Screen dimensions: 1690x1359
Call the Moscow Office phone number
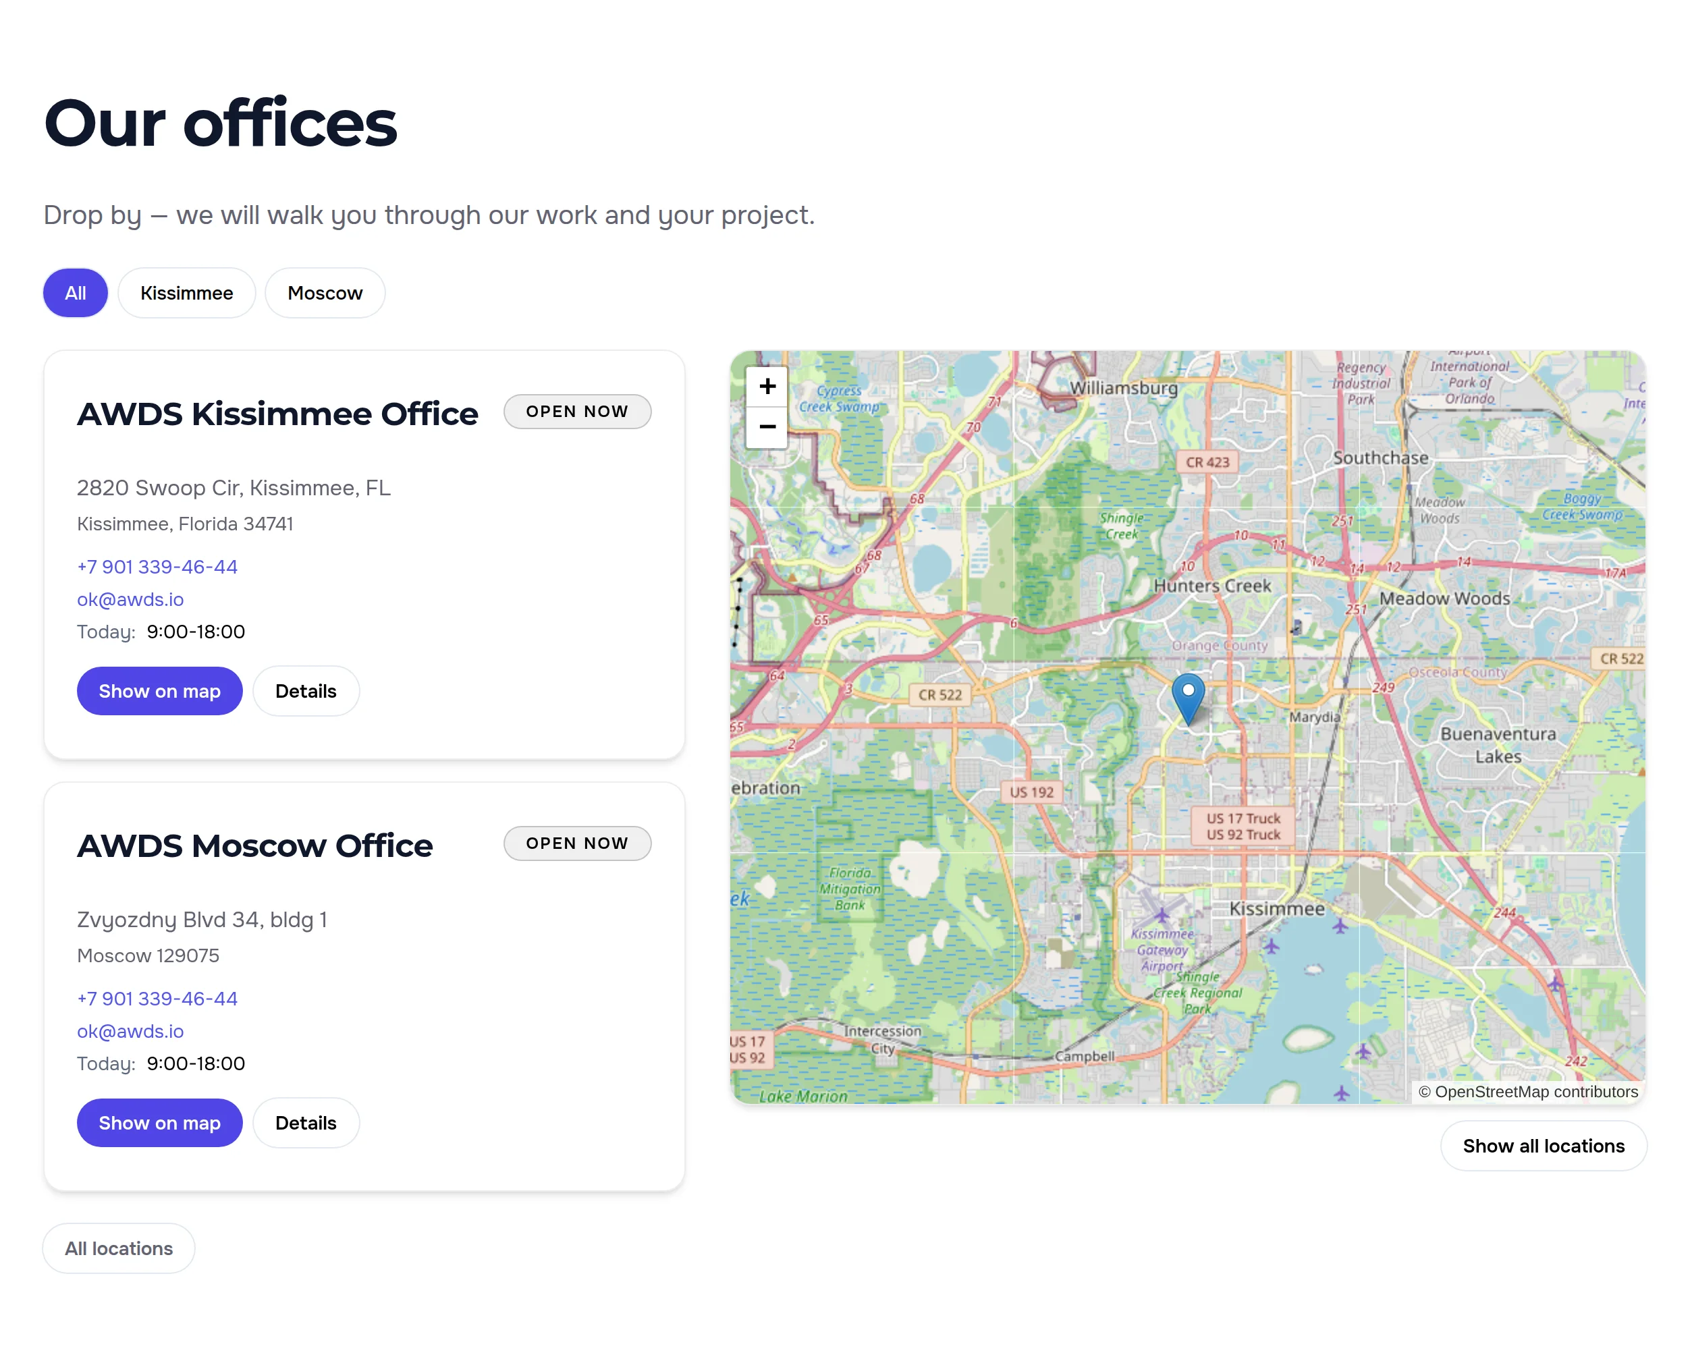(157, 999)
